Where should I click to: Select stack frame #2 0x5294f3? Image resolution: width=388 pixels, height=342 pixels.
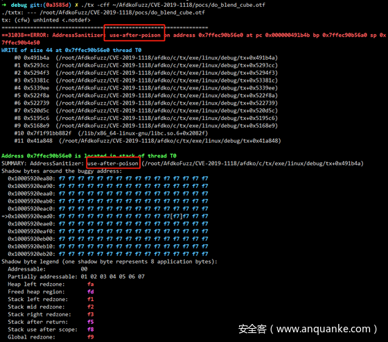pyautogui.click(x=146, y=73)
